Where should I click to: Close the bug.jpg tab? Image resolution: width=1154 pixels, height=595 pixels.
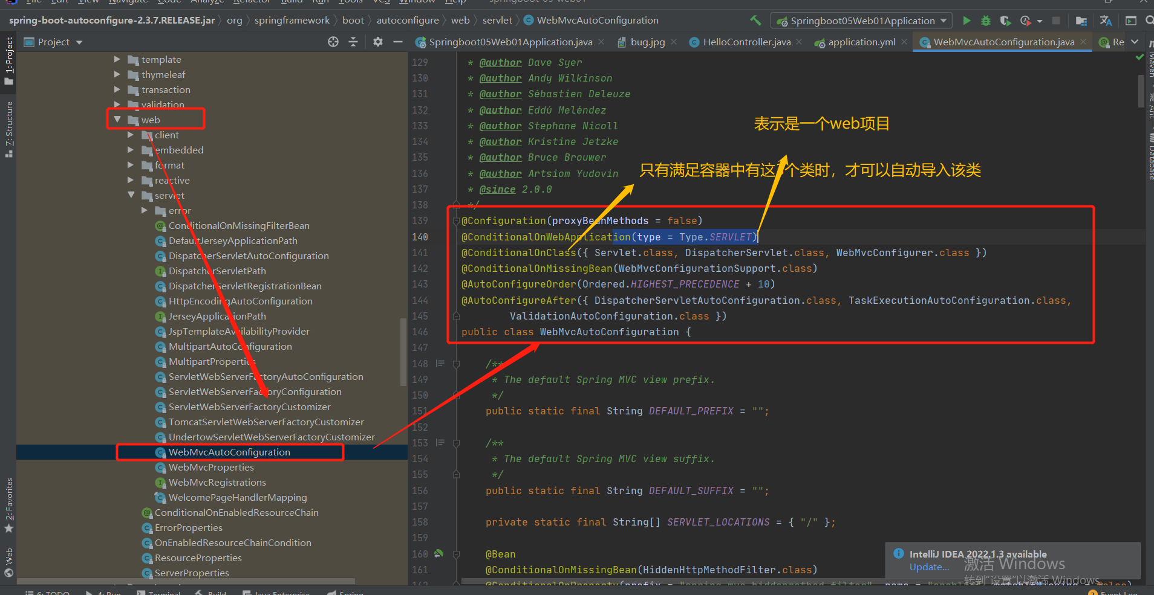(x=674, y=42)
